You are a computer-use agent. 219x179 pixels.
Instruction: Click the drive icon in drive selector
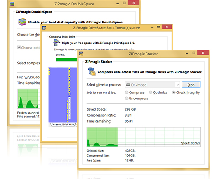[x=128, y=85]
